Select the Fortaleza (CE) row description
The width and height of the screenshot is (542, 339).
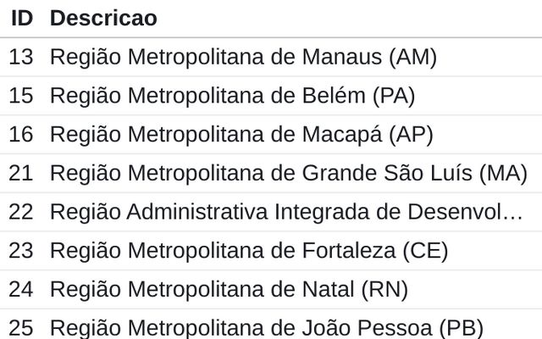(x=249, y=251)
